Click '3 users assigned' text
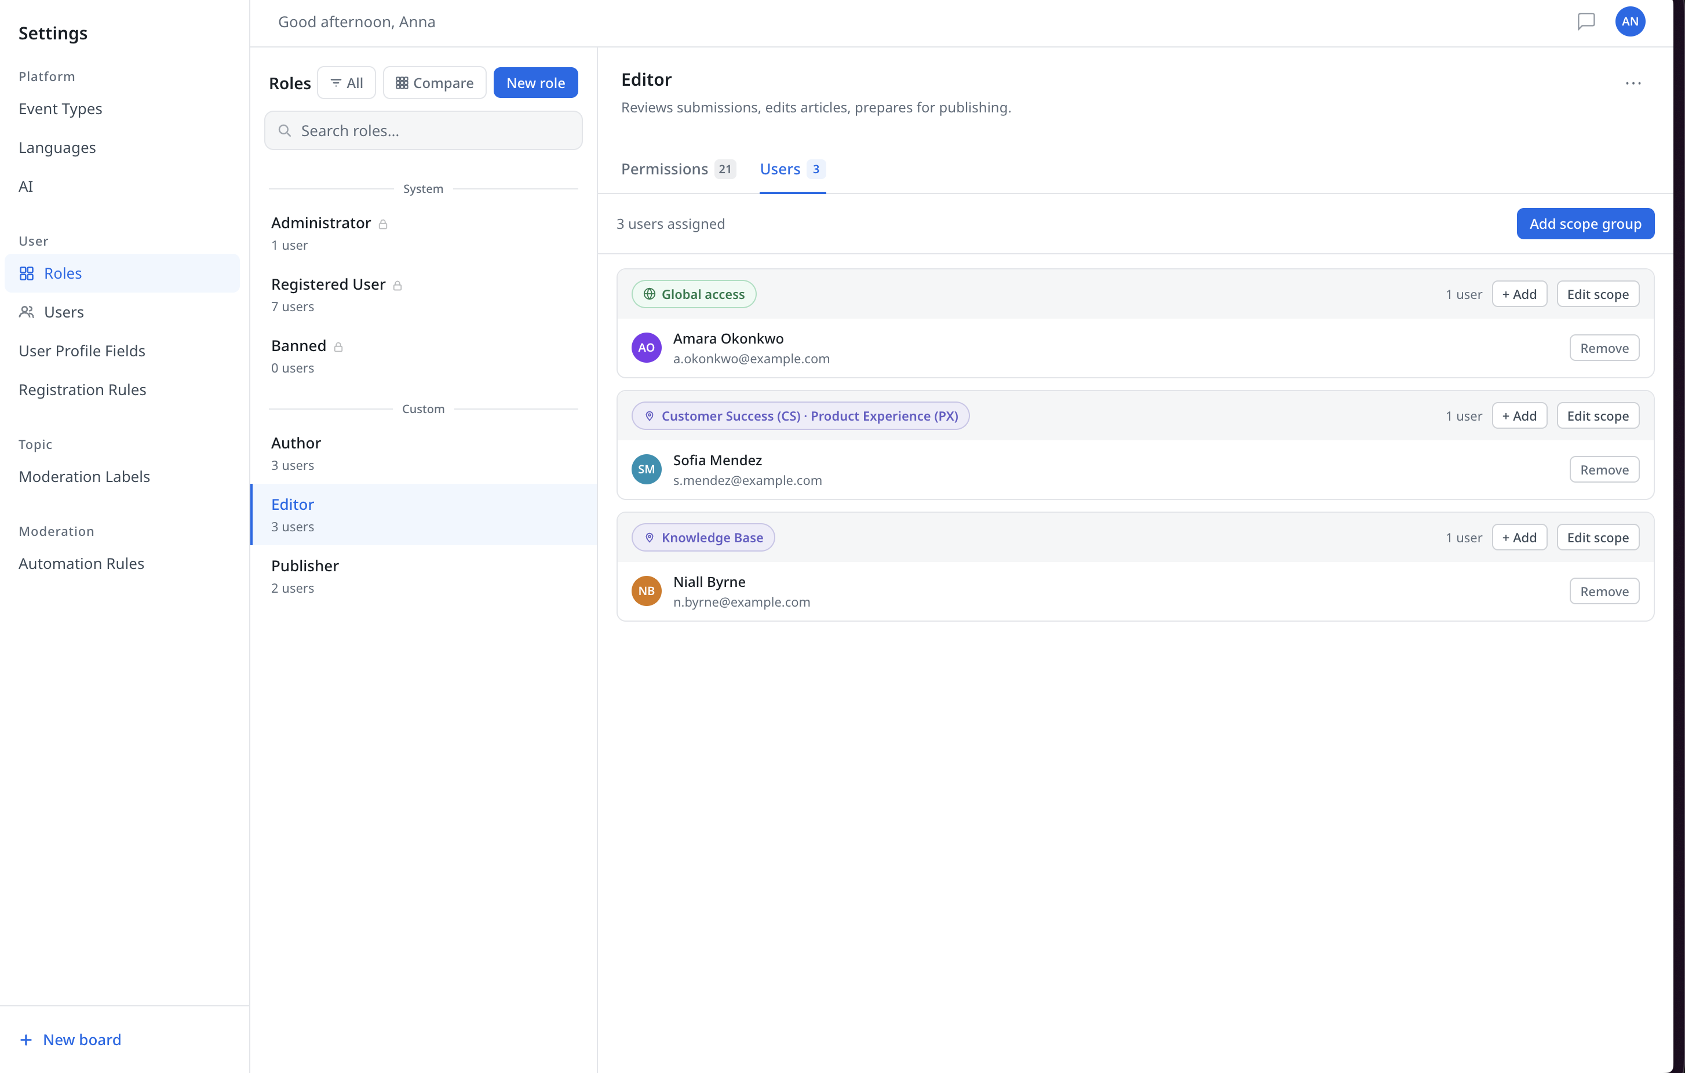This screenshot has height=1073, width=1685. 670,224
